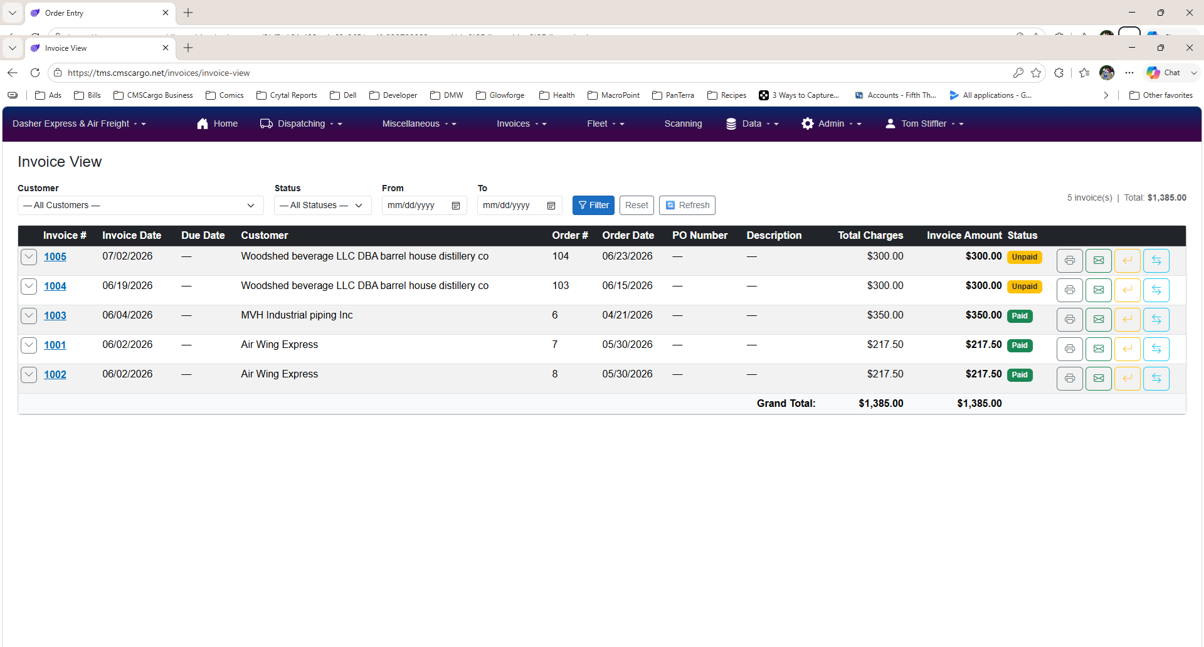
Task: Open the Invoices menu
Action: point(522,124)
